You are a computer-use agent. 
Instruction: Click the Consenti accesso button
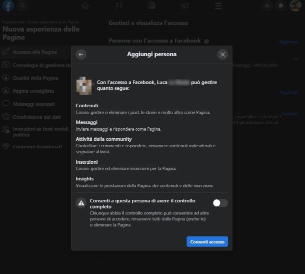(x=207, y=241)
